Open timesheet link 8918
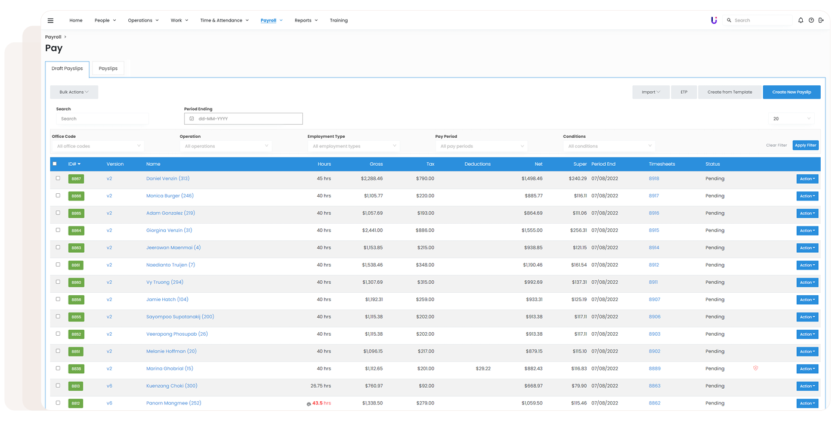The height and width of the screenshot is (421, 835). click(654, 178)
